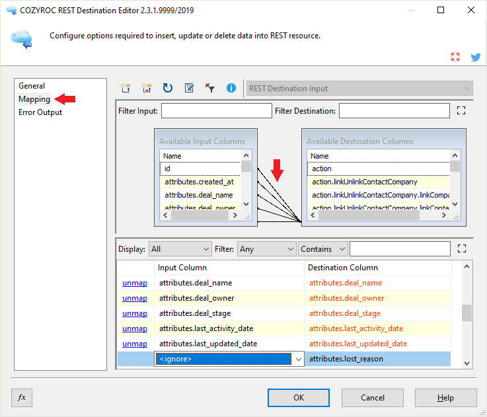487x417 pixels.
Task: Expand the <ignore> input column dropdown
Action: (x=298, y=360)
